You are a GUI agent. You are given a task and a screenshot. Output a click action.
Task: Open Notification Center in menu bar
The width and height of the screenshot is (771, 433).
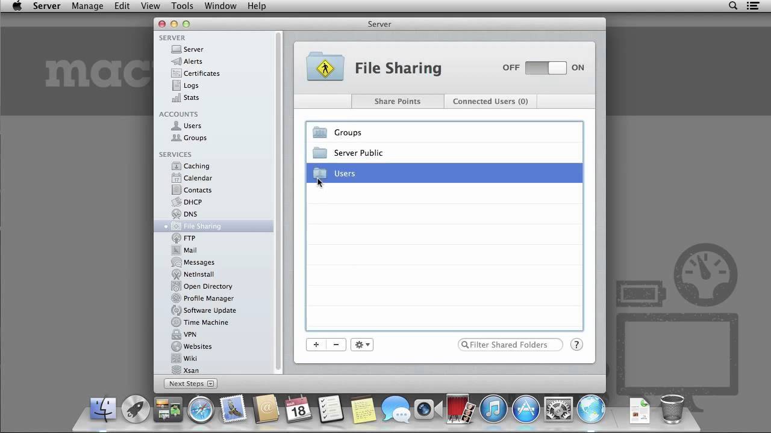tap(753, 6)
